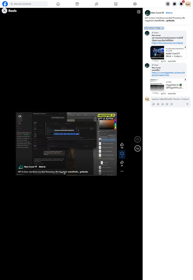This screenshot has width=193, height=280.
Task: Share the reel with arrow icon
Action: [122, 162]
